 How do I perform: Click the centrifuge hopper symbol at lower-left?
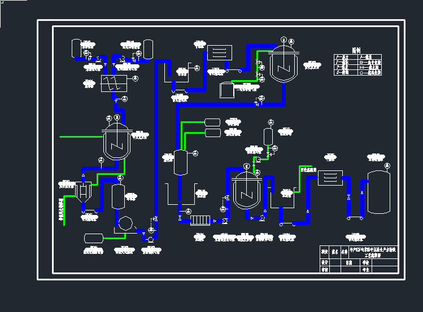tap(84, 192)
